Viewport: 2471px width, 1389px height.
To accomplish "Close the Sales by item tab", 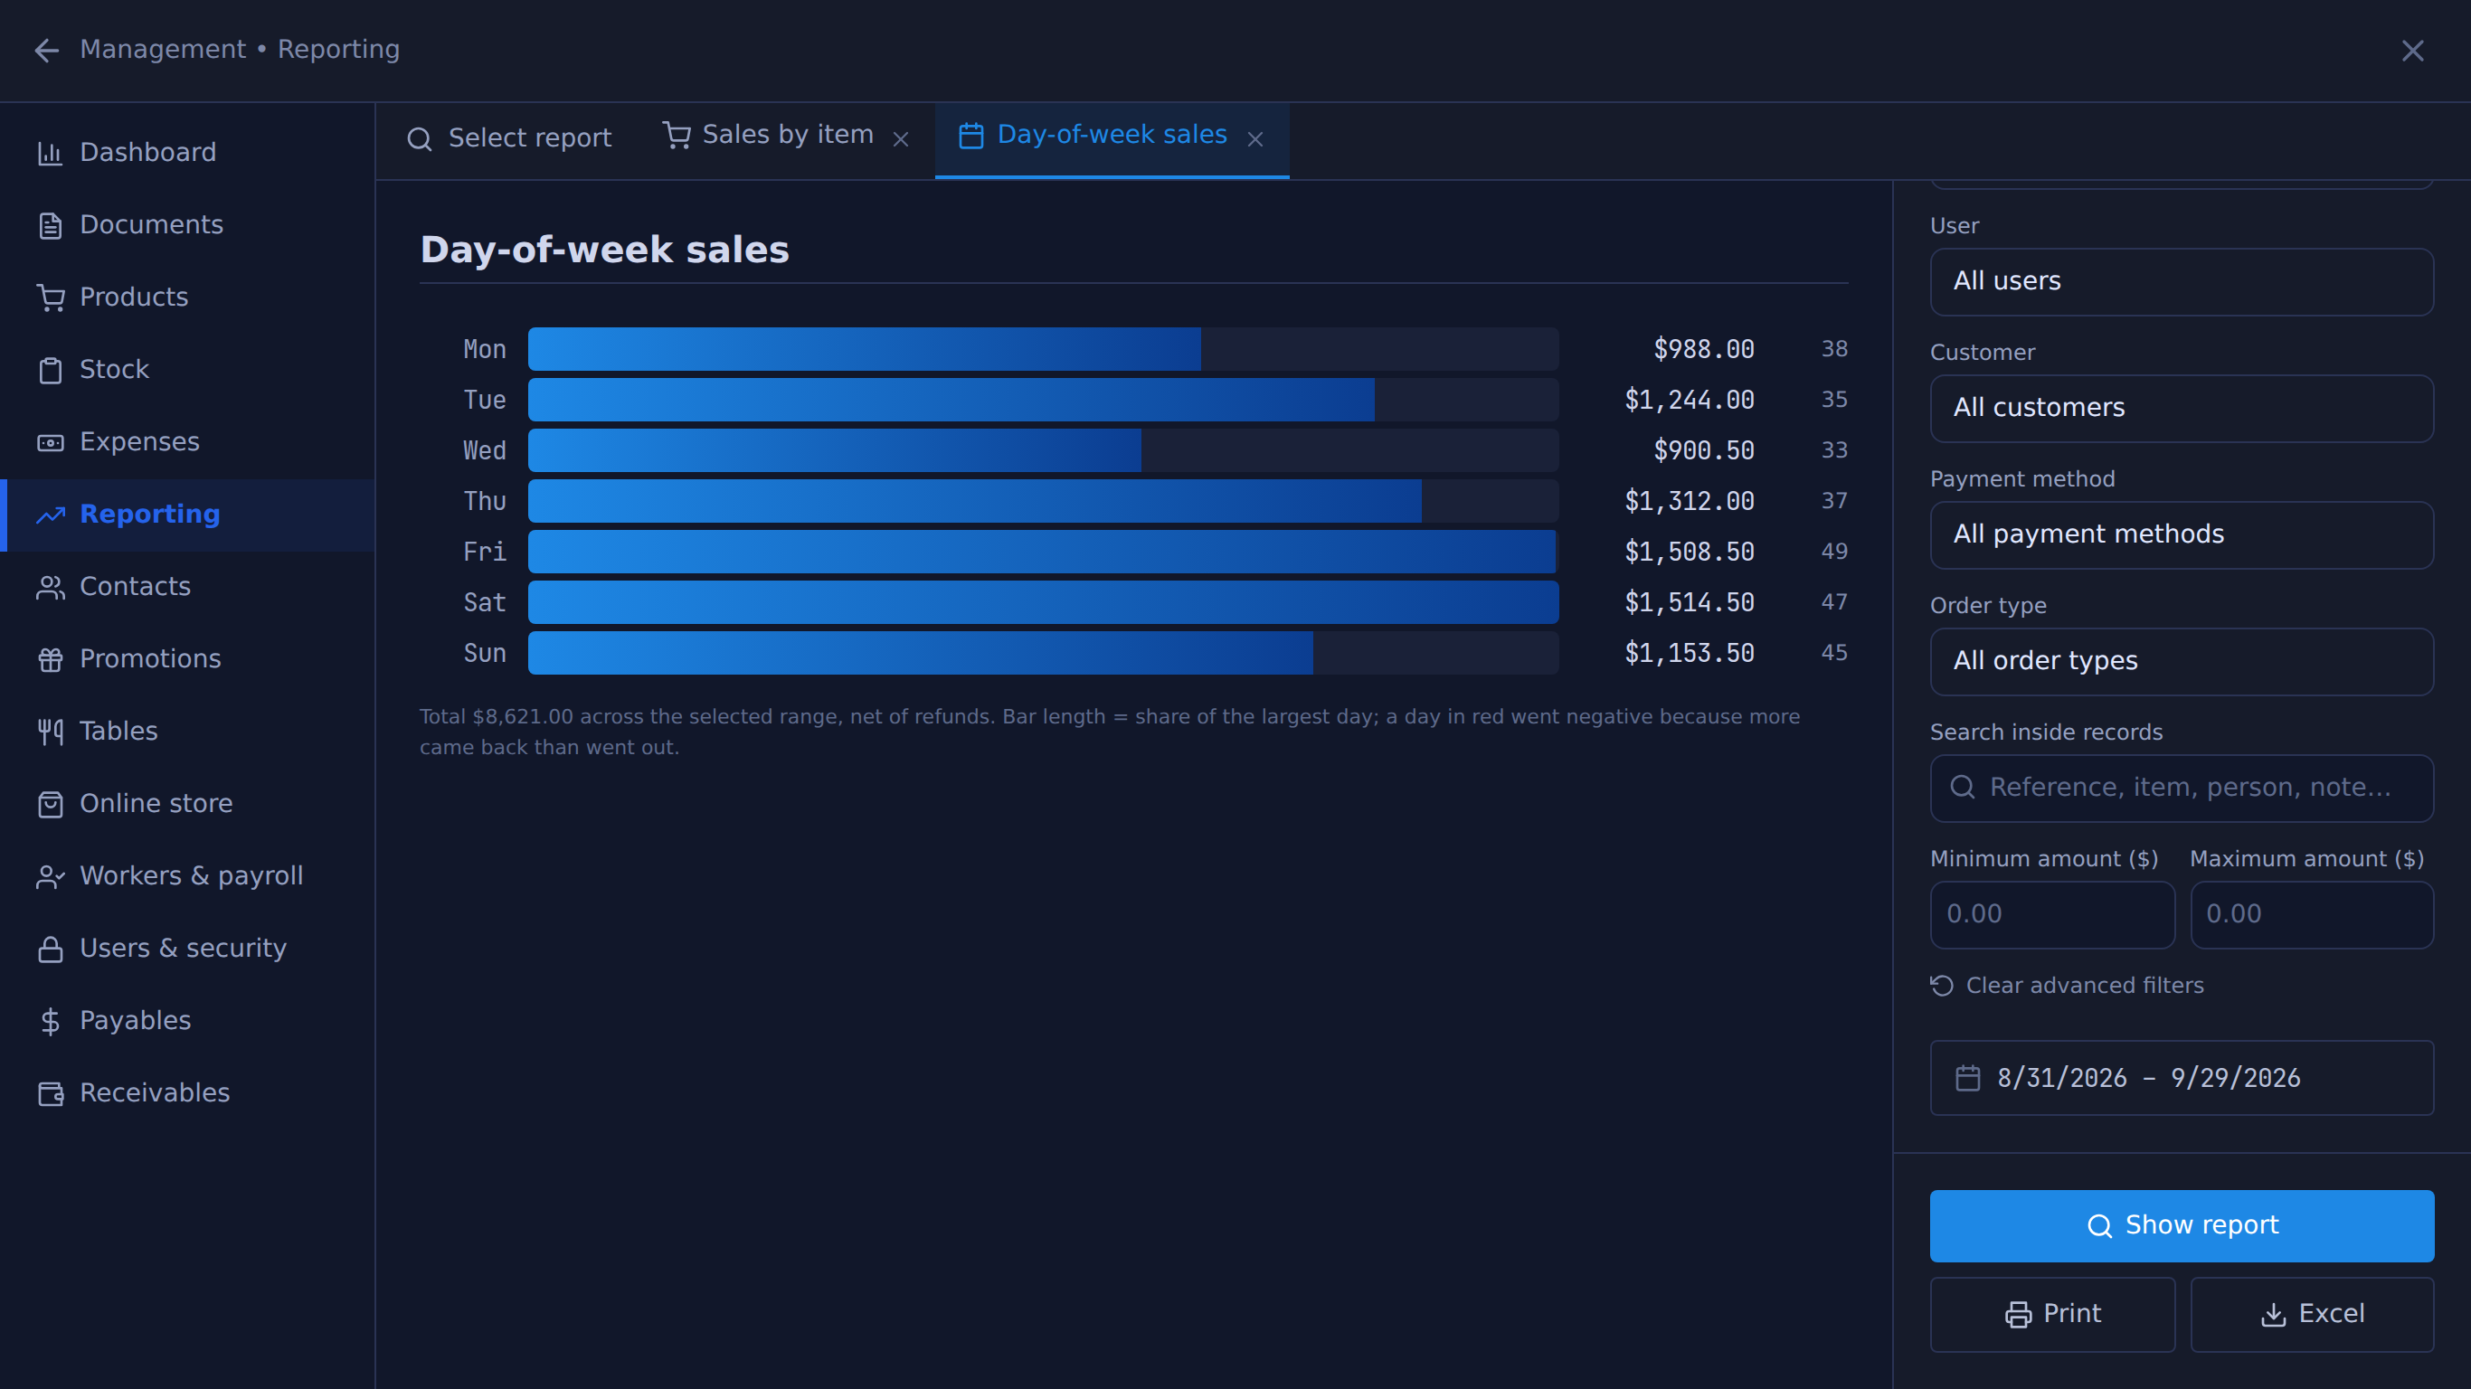I will 900,139.
